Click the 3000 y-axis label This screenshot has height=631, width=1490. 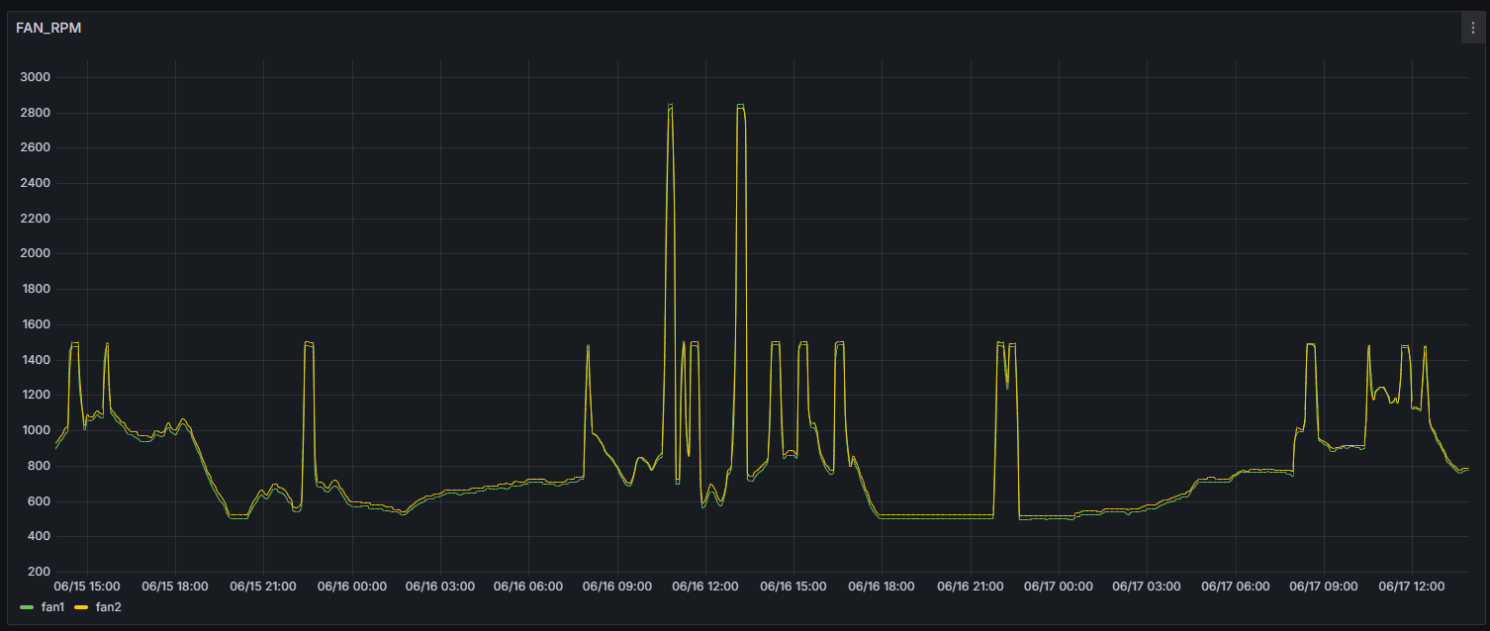(36, 77)
